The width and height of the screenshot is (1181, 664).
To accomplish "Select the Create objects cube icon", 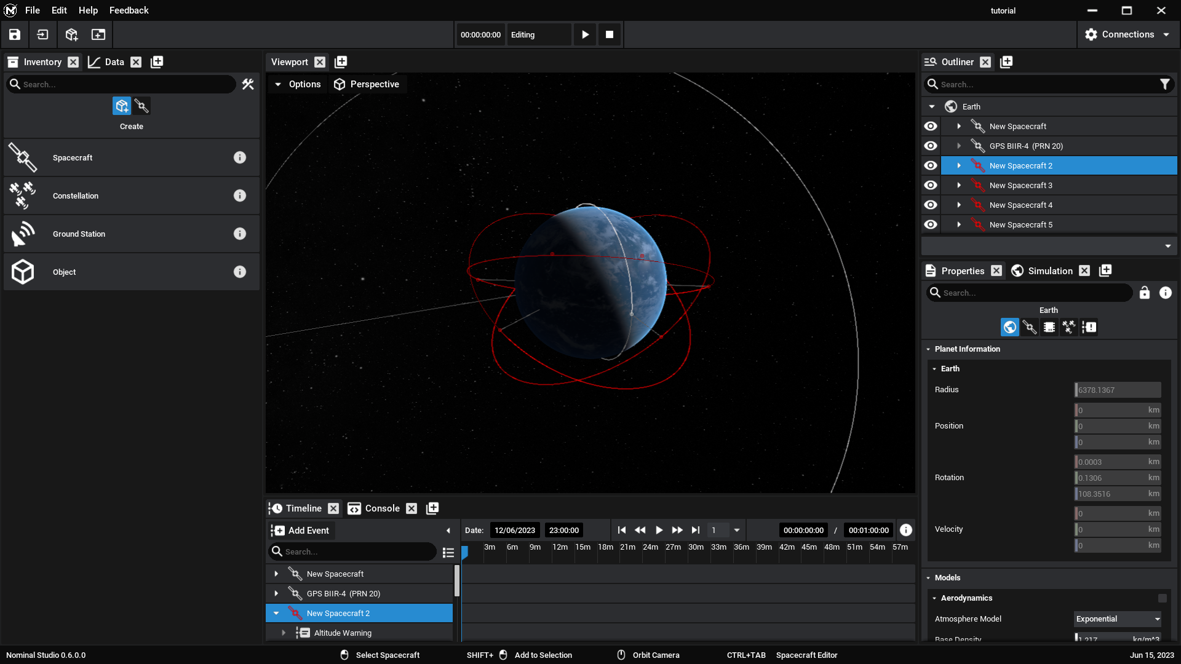I will pyautogui.click(x=122, y=106).
